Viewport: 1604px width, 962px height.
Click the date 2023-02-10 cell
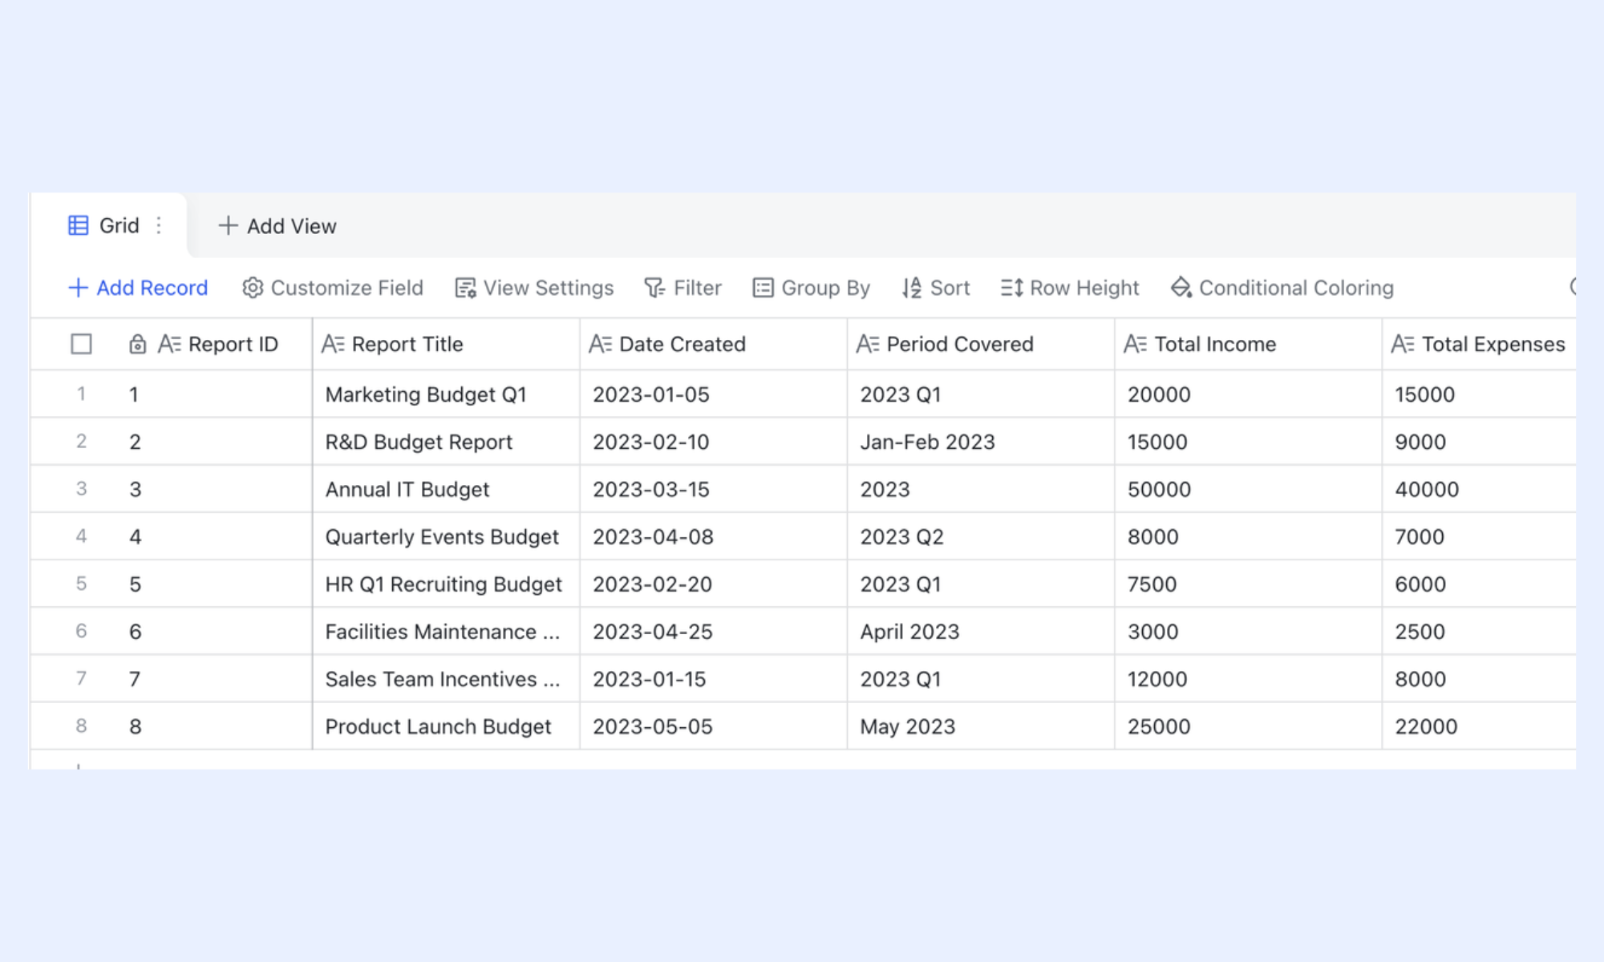(x=713, y=442)
